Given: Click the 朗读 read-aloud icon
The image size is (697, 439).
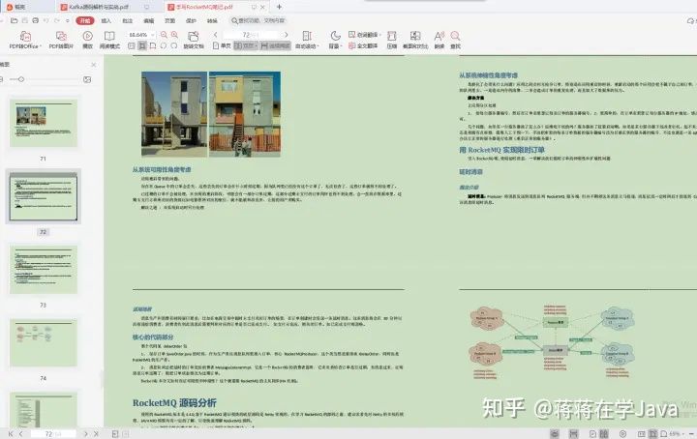Looking at the screenshot, I should coord(439,36).
